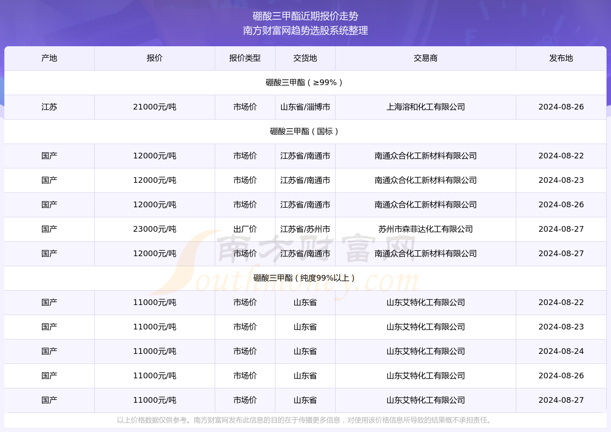Image resolution: width=611 pixels, height=432 pixels.
Task: Click the price 23000元/吨
Action: (154, 229)
